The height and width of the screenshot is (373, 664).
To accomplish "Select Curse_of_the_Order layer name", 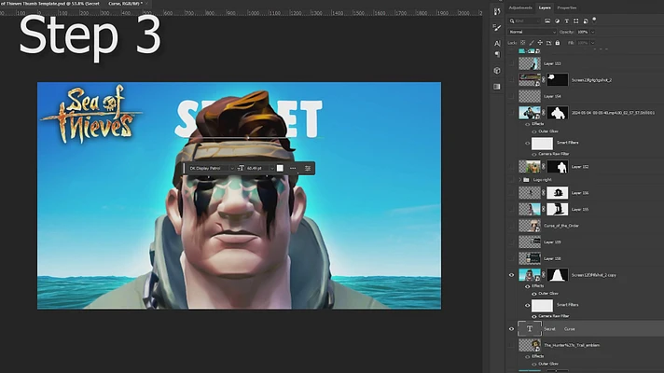I will (561, 226).
